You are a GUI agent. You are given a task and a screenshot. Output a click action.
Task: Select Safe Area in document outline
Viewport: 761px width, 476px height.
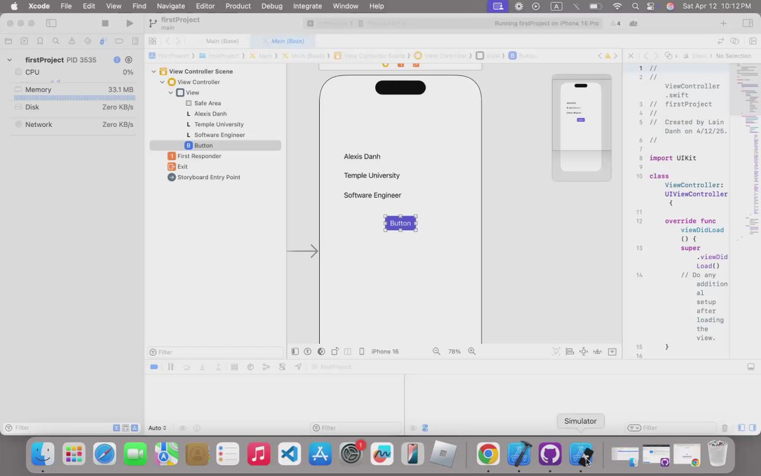pyautogui.click(x=215, y=103)
